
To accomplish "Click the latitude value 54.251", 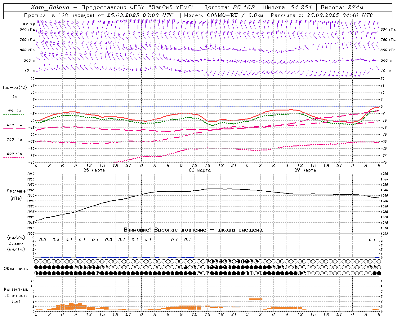I will click(x=301, y=7).
